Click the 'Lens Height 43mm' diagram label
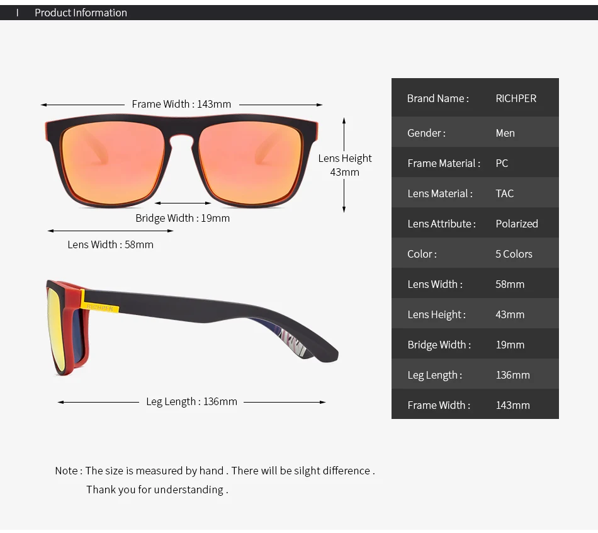 pos(345,165)
